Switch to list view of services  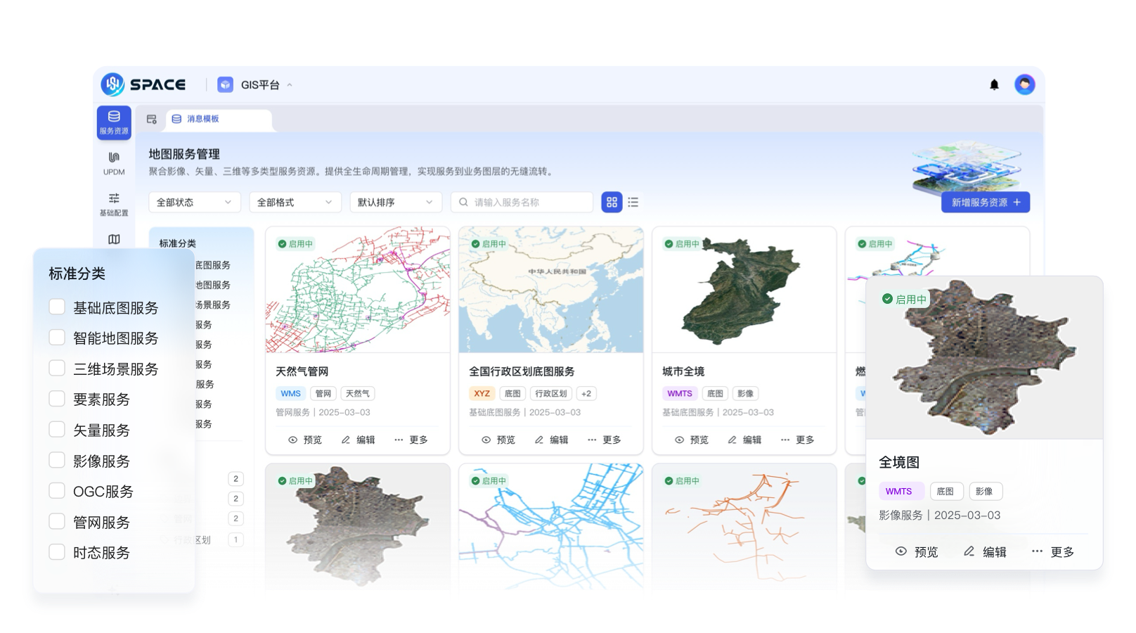pos(632,202)
